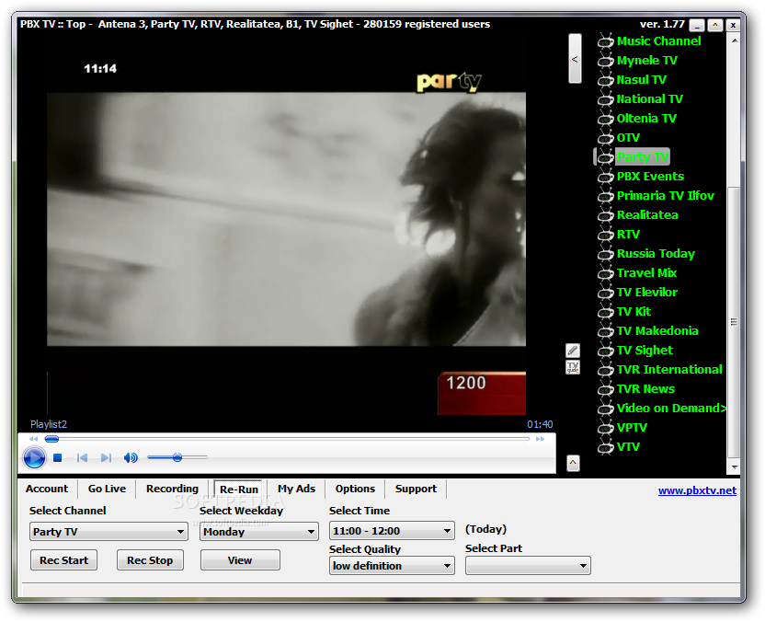
Task: Switch to the Options tab
Action: (x=355, y=489)
